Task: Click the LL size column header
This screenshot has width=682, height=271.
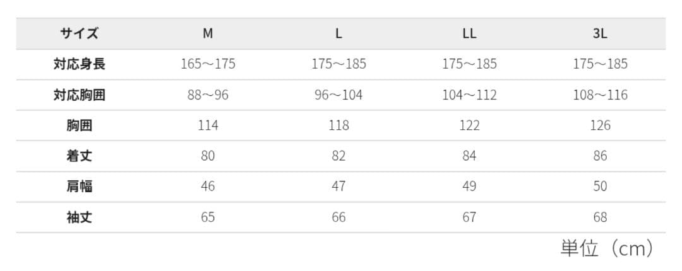Action: [x=469, y=34]
